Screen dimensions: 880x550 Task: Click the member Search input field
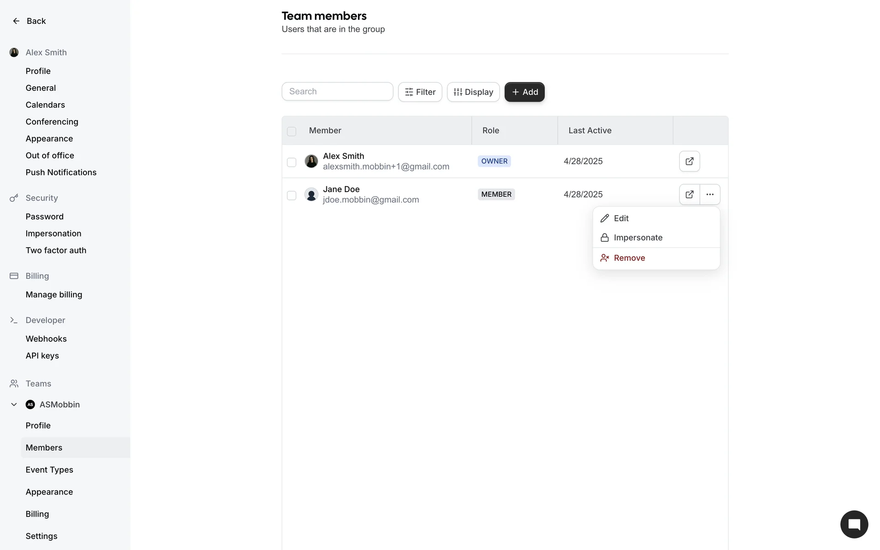[x=337, y=92]
